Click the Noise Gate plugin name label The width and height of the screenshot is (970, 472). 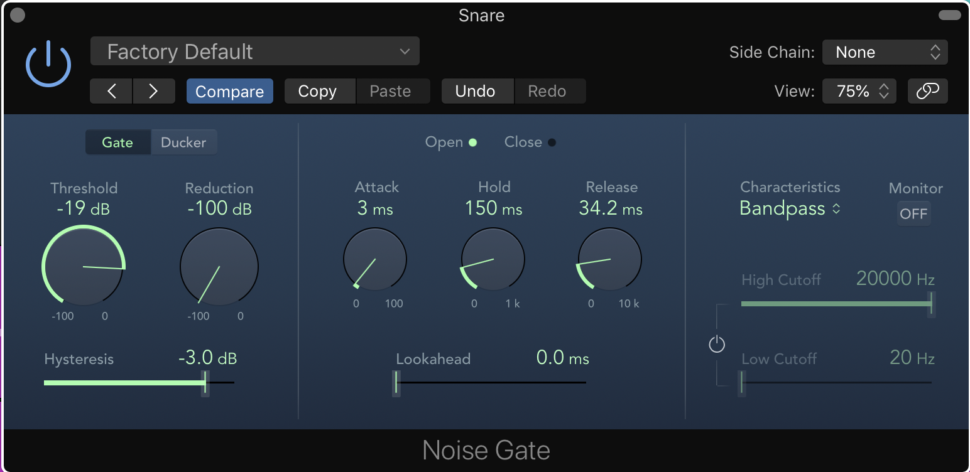pos(486,450)
